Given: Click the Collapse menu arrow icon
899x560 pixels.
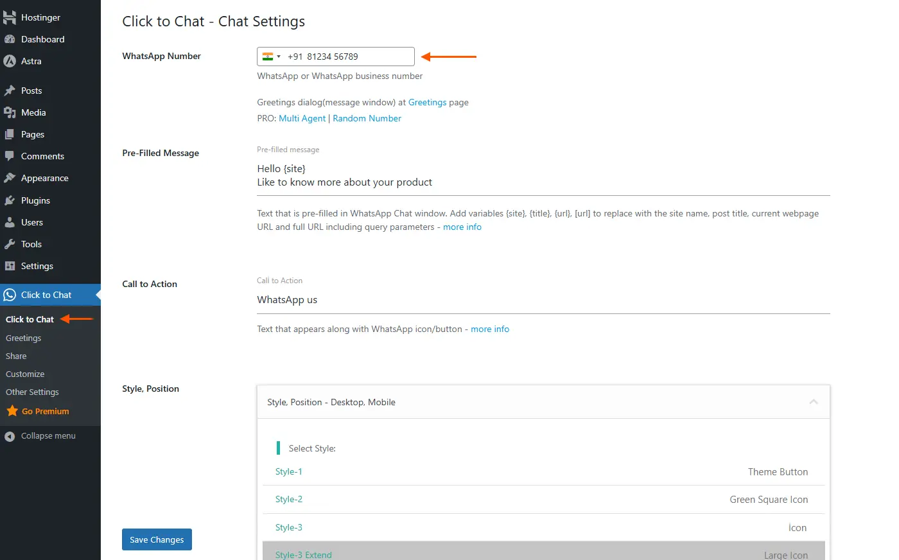Looking at the screenshot, I should pos(10,436).
